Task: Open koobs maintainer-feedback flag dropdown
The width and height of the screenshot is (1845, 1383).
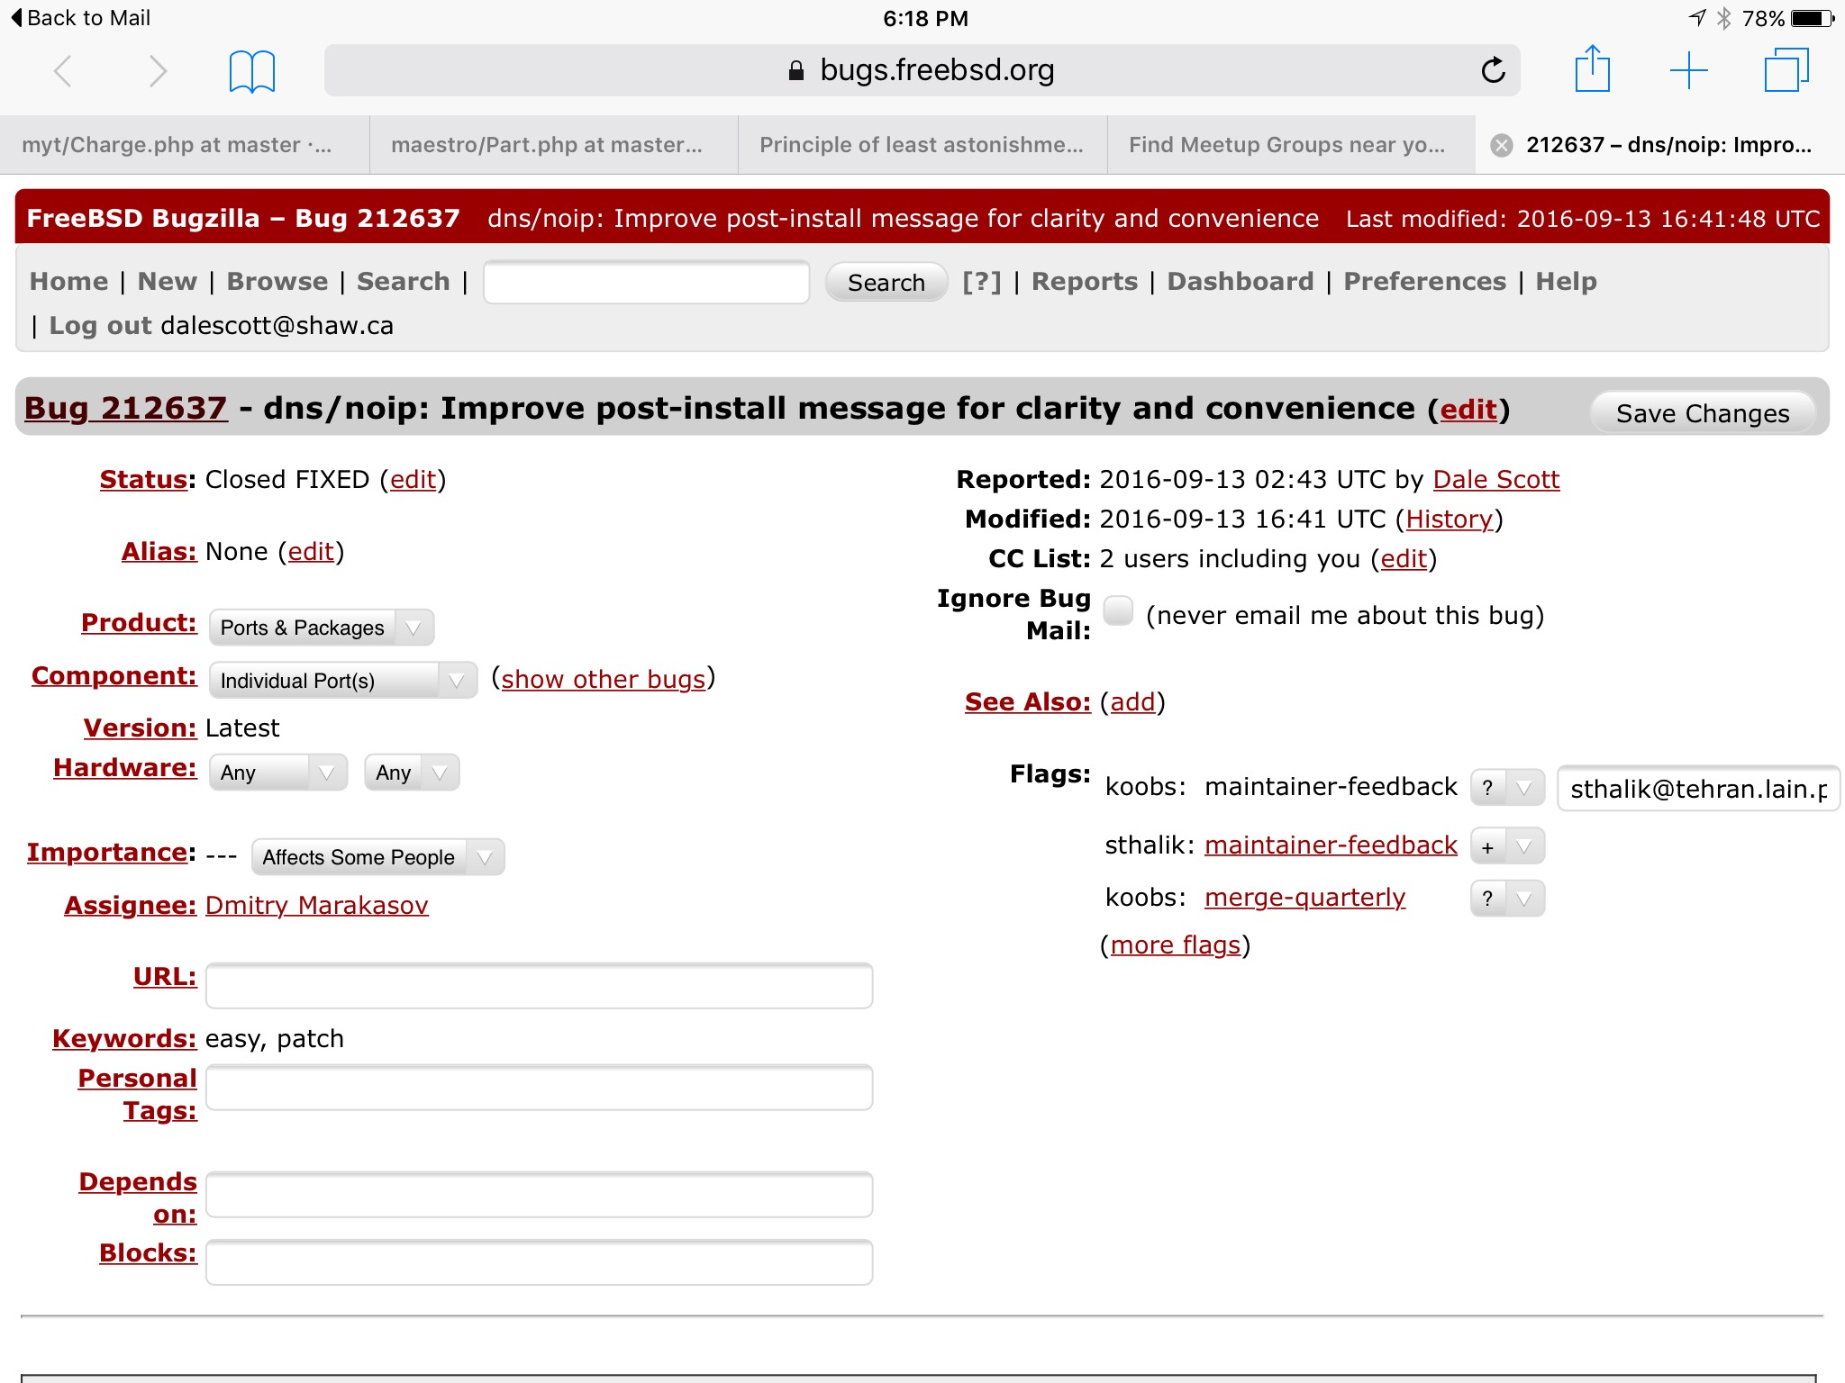Action: click(x=1507, y=788)
